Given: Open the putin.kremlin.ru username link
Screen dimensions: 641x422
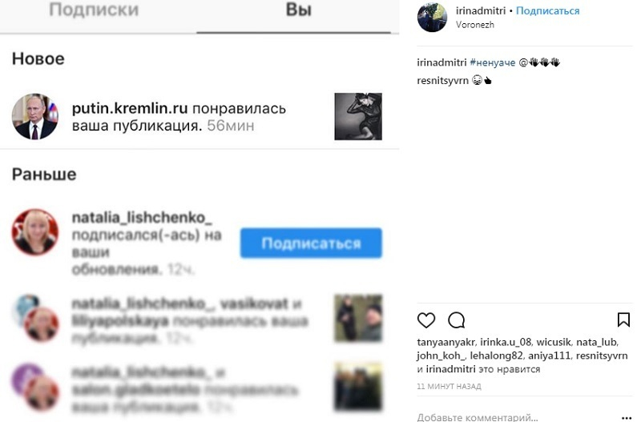Looking at the screenshot, I should tap(130, 108).
